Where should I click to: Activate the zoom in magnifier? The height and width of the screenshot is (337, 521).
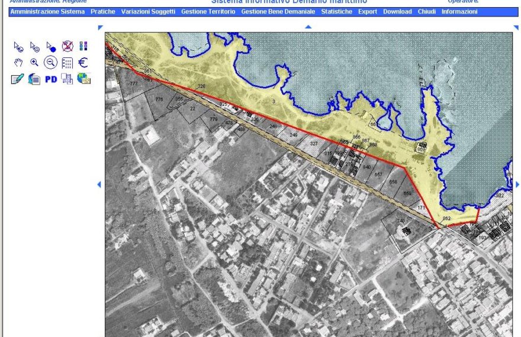point(34,63)
